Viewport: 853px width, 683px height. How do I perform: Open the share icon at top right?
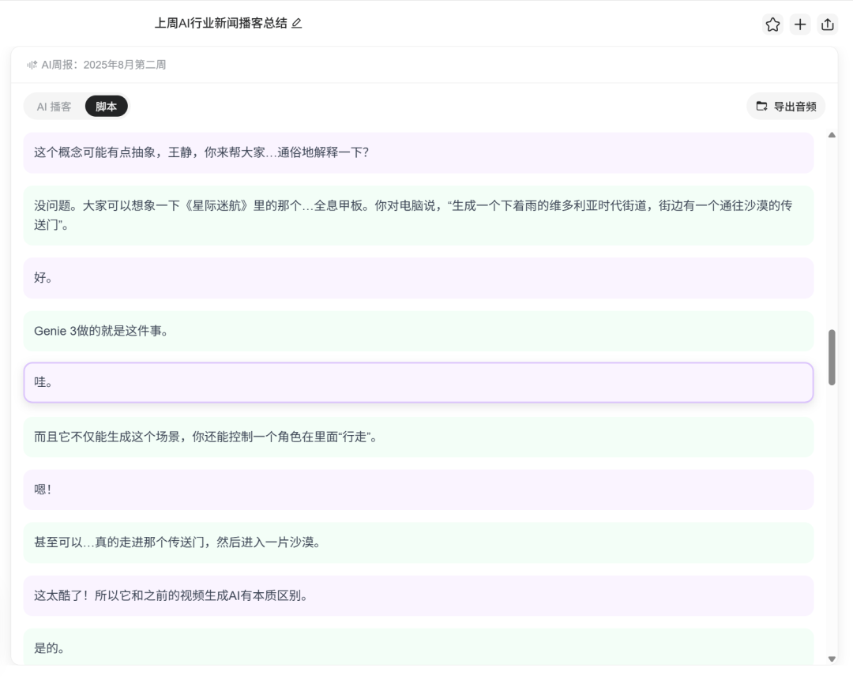(x=828, y=25)
